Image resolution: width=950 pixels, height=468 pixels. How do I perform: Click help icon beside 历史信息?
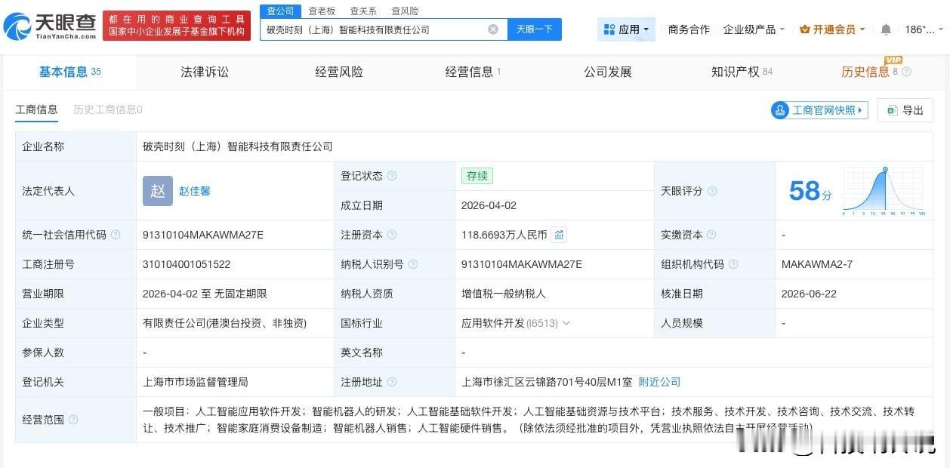[x=907, y=72]
